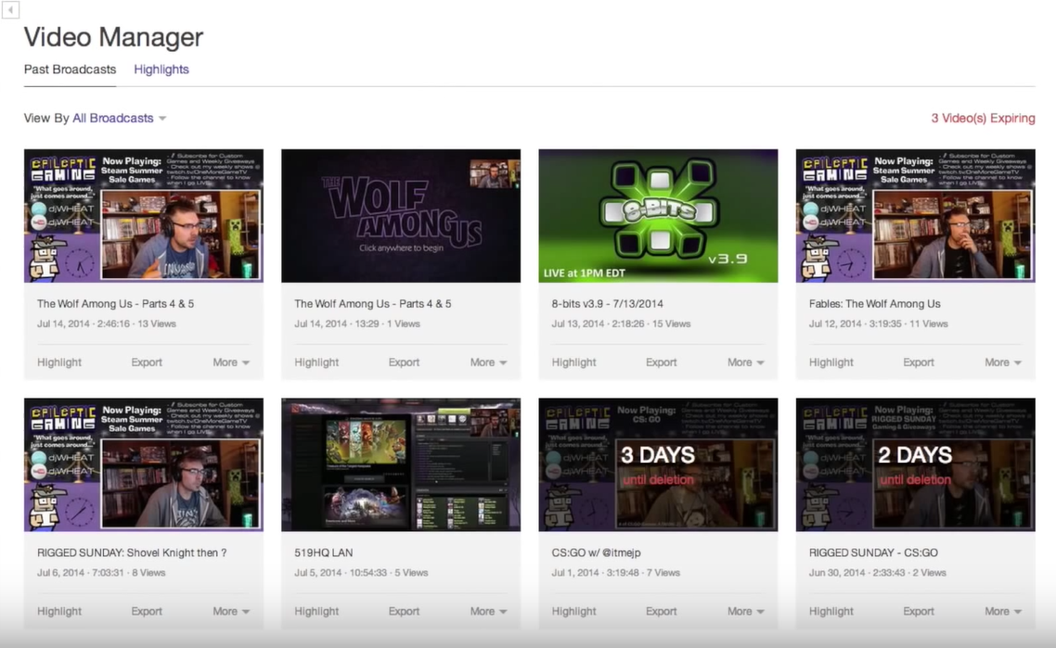This screenshot has height=648, width=1056.
Task: Click Highlight under CS:GO w/ @itmejp
Action: (573, 611)
